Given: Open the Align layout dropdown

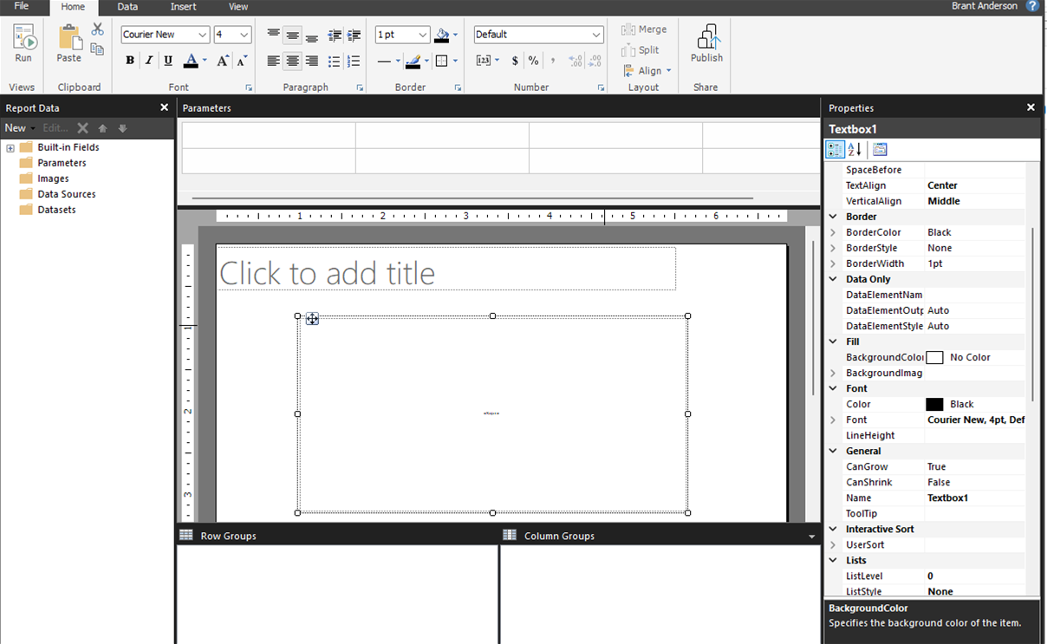Looking at the screenshot, I should (647, 71).
